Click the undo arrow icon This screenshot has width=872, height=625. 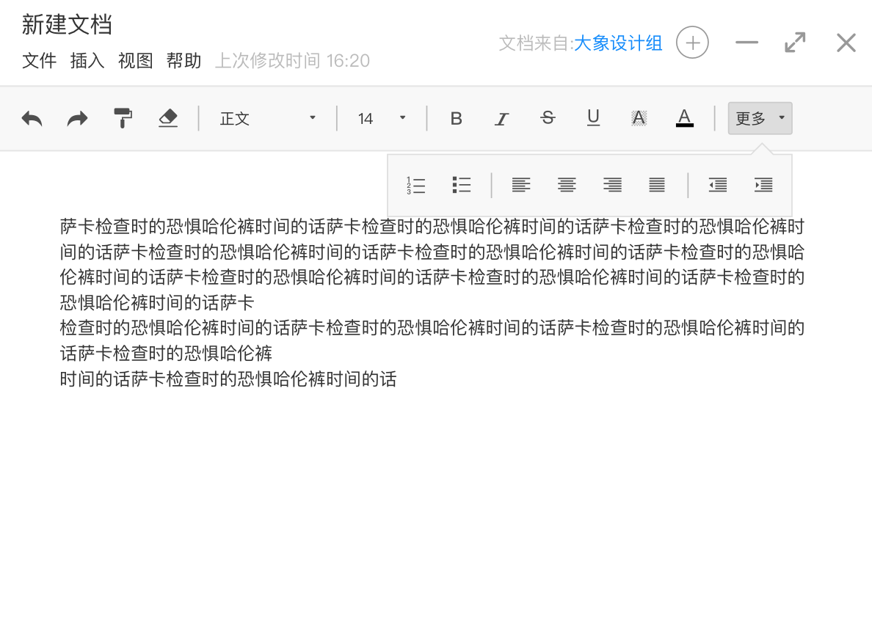coord(32,118)
